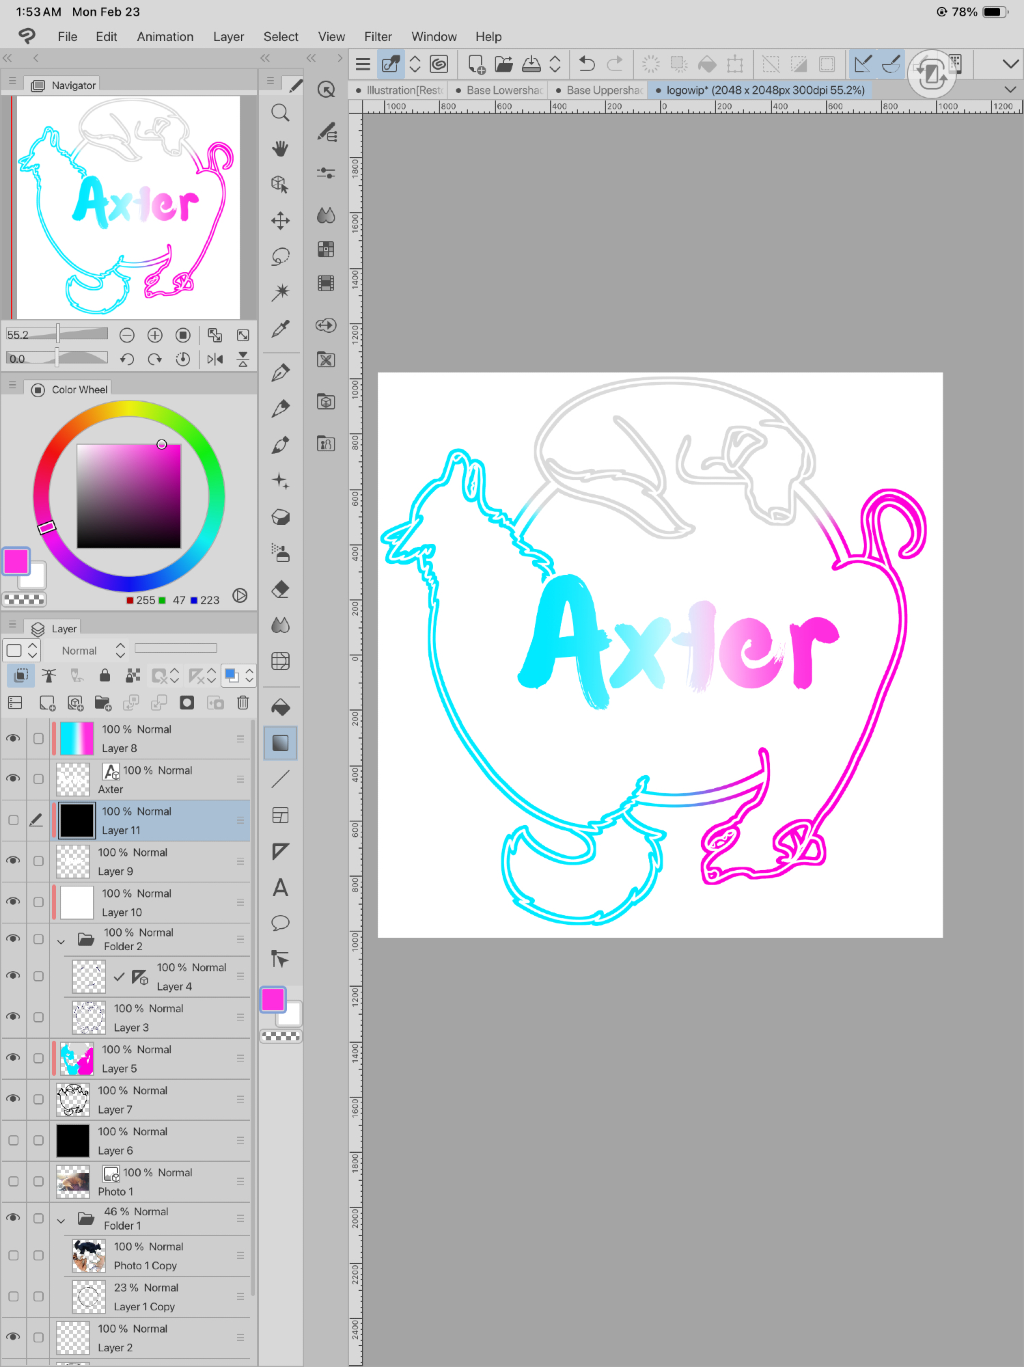Show hidden Layer 6 visibility
This screenshot has width=1024, height=1367.
point(13,1140)
